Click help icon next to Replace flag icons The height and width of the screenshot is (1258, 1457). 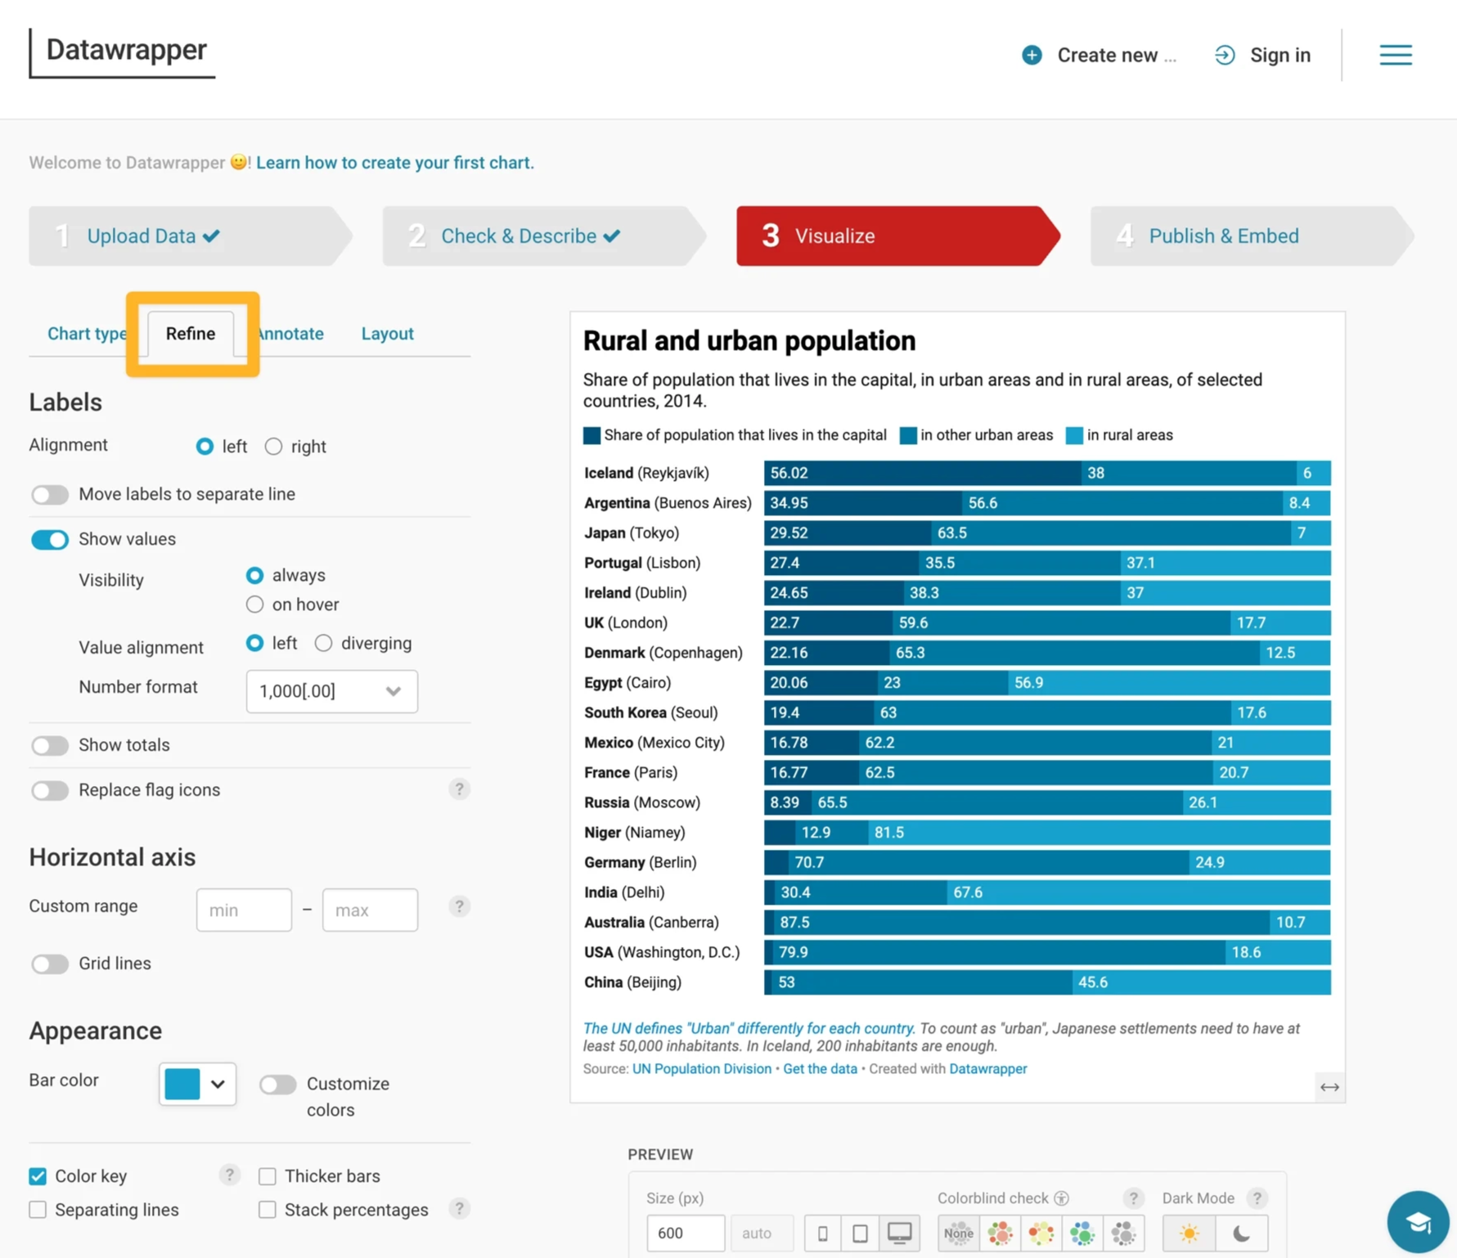pyautogui.click(x=459, y=789)
